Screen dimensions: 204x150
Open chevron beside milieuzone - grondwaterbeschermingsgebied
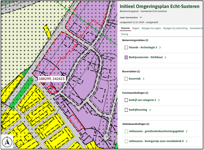(x=187, y=131)
